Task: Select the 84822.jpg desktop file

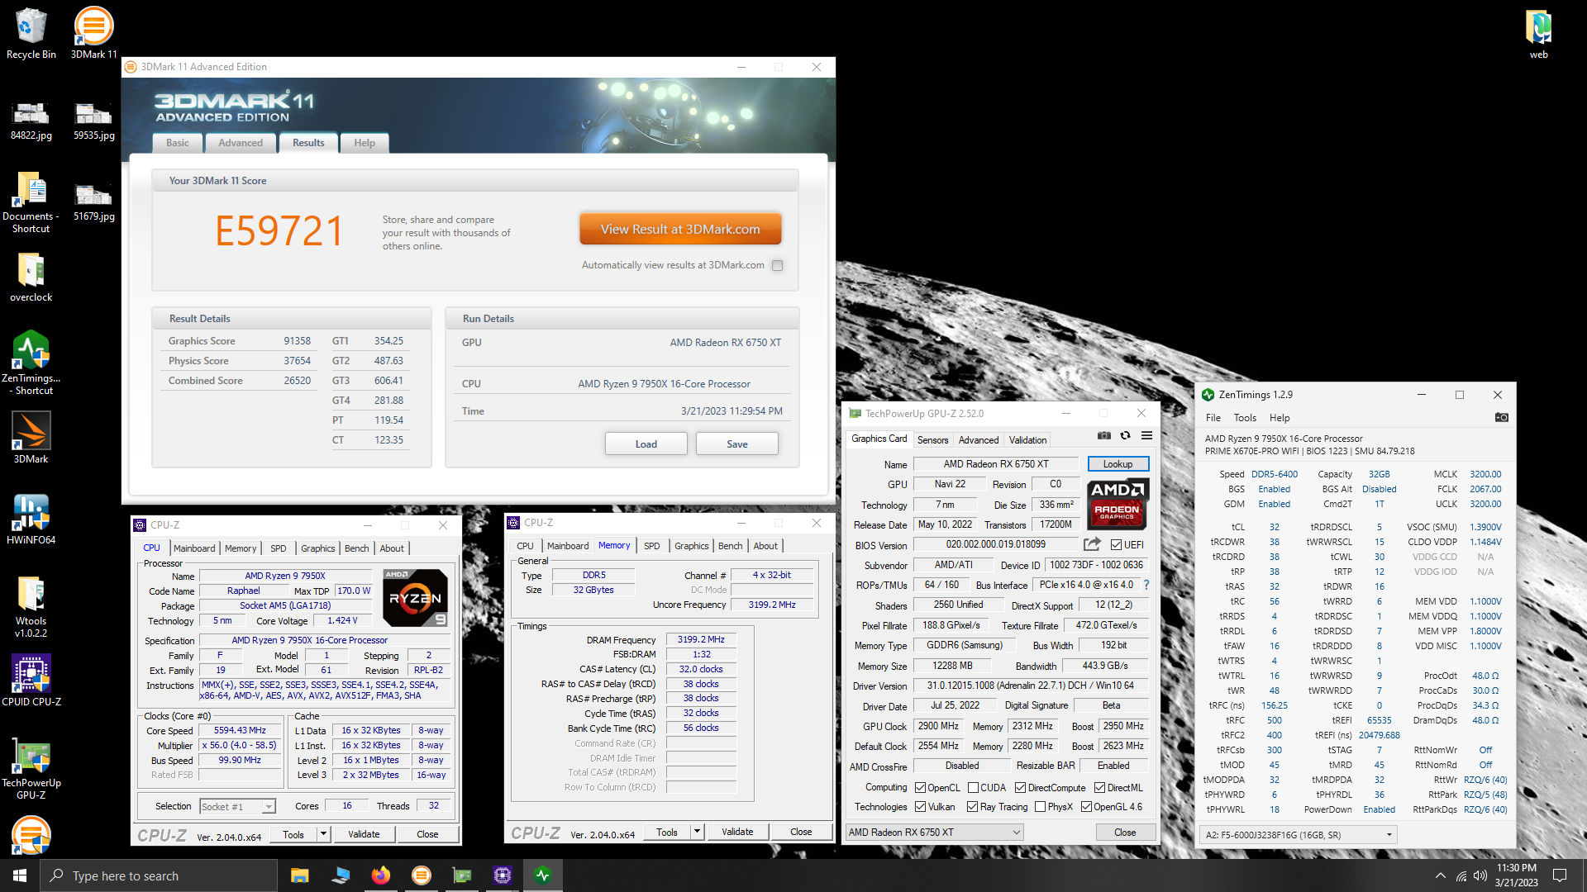Action: click(x=31, y=121)
